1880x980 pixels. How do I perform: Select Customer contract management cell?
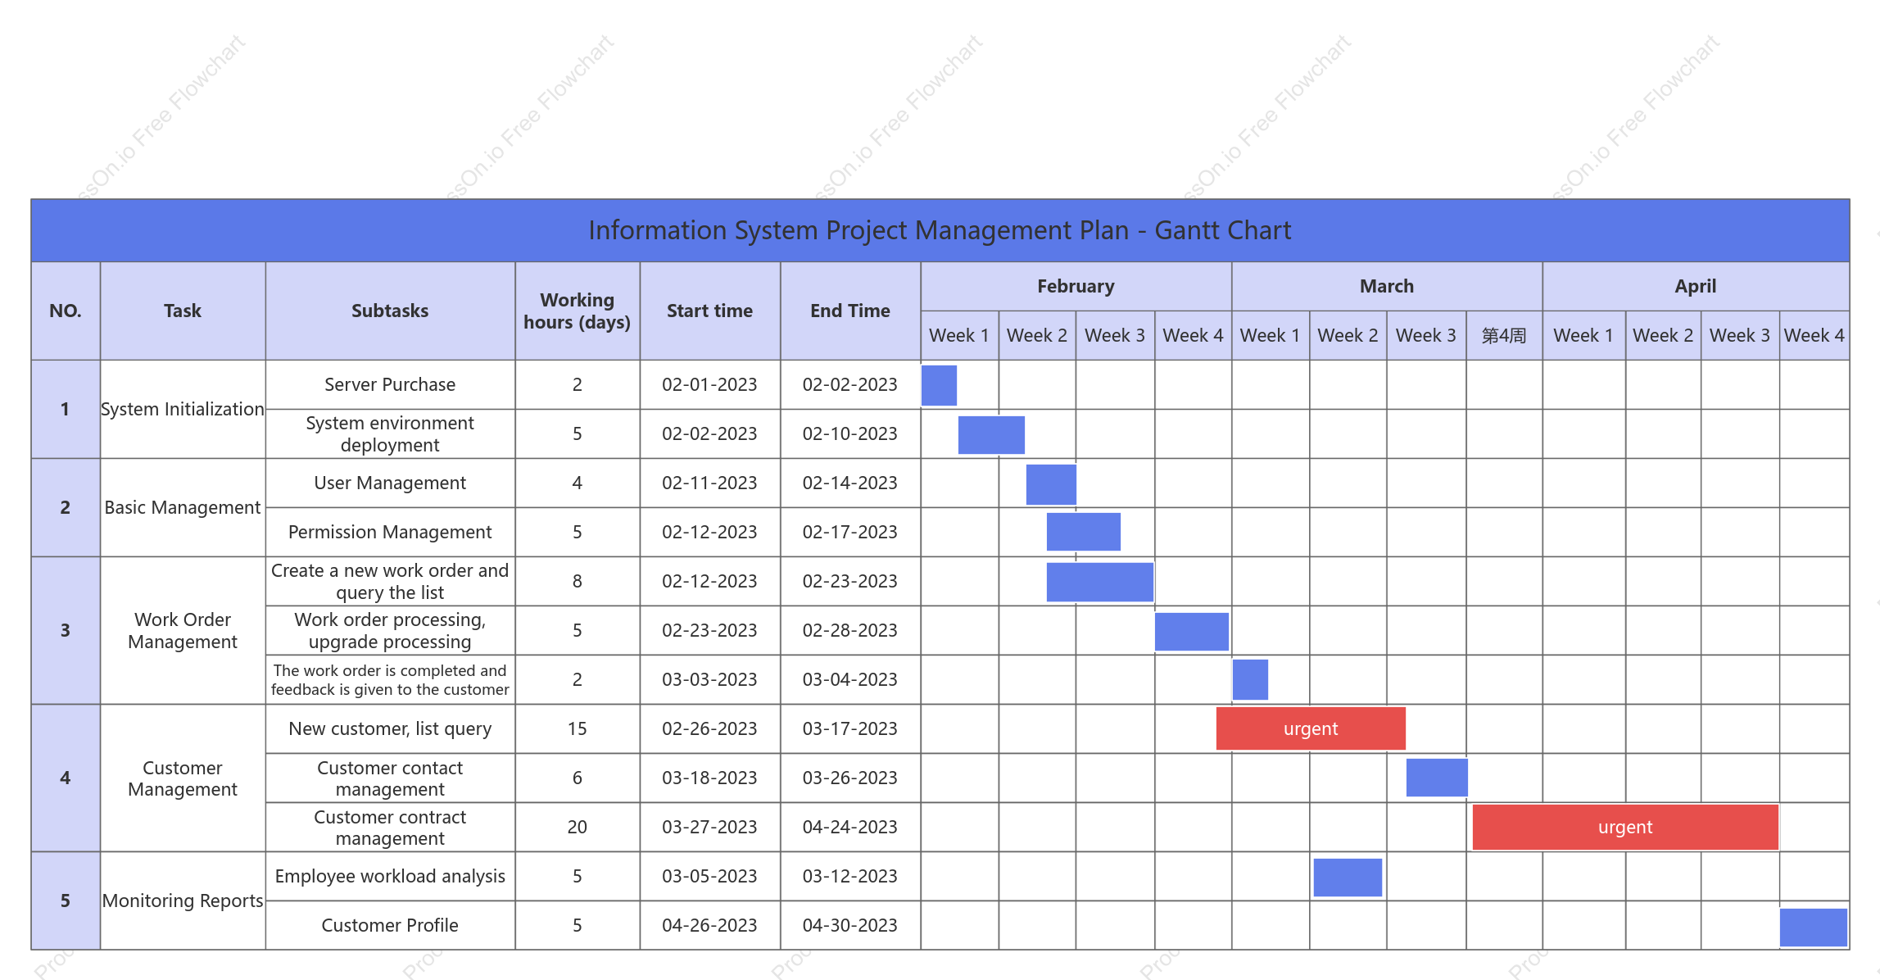(x=390, y=827)
